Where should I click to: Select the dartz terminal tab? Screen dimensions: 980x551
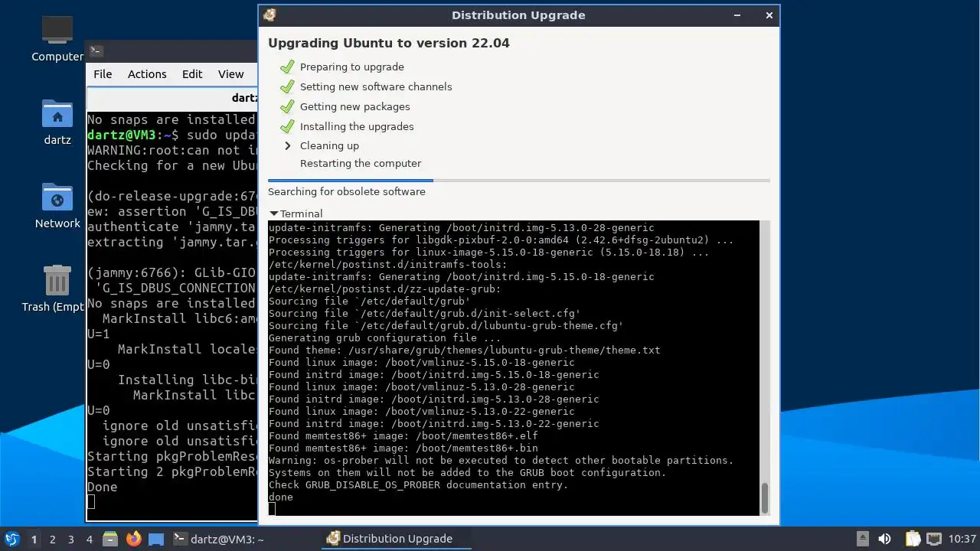point(172,98)
